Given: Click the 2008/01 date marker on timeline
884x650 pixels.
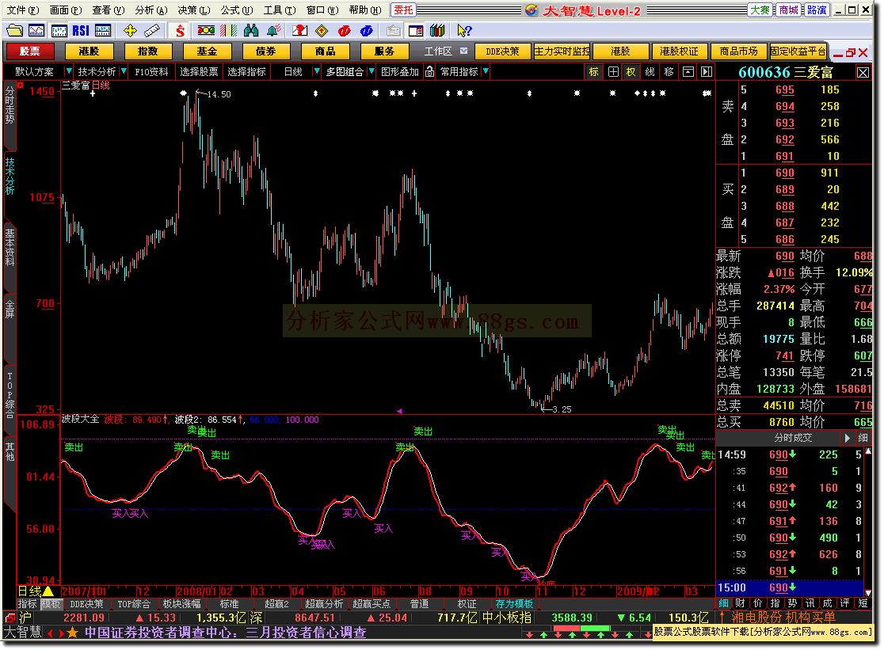Looking at the screenshot, I should pos(196,591).
